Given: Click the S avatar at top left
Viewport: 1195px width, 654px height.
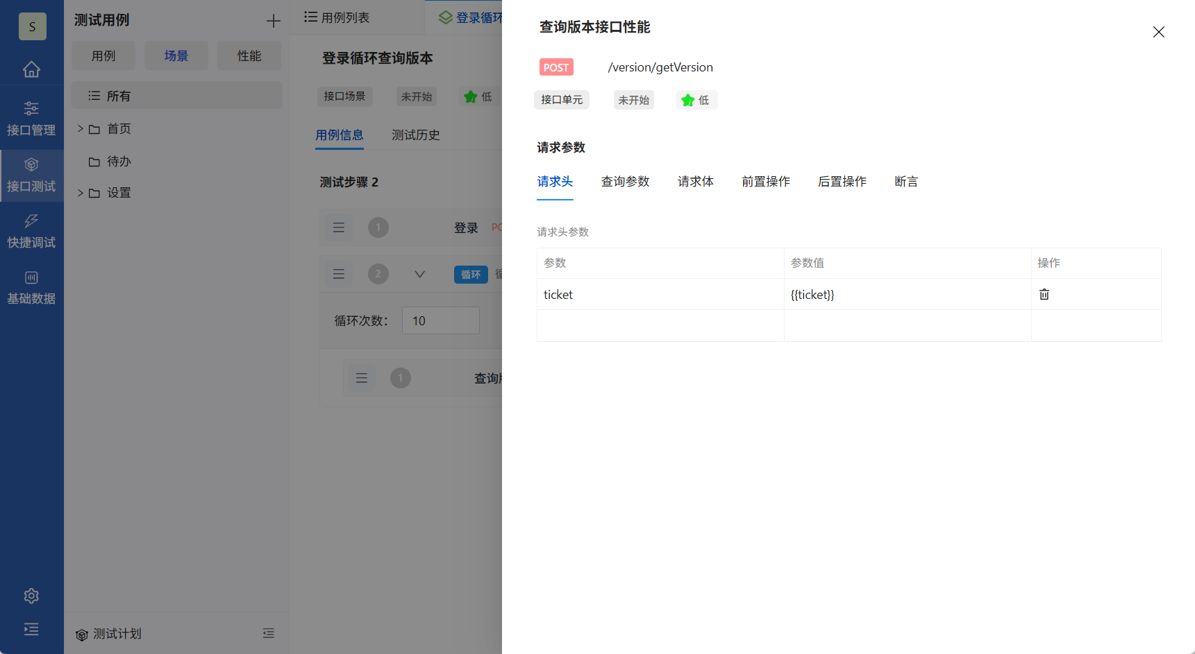Looking at the screenshot, I should tap(32, 26).
